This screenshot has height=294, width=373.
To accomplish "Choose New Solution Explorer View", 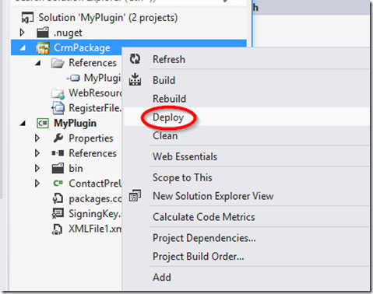I will click(213, 196).
